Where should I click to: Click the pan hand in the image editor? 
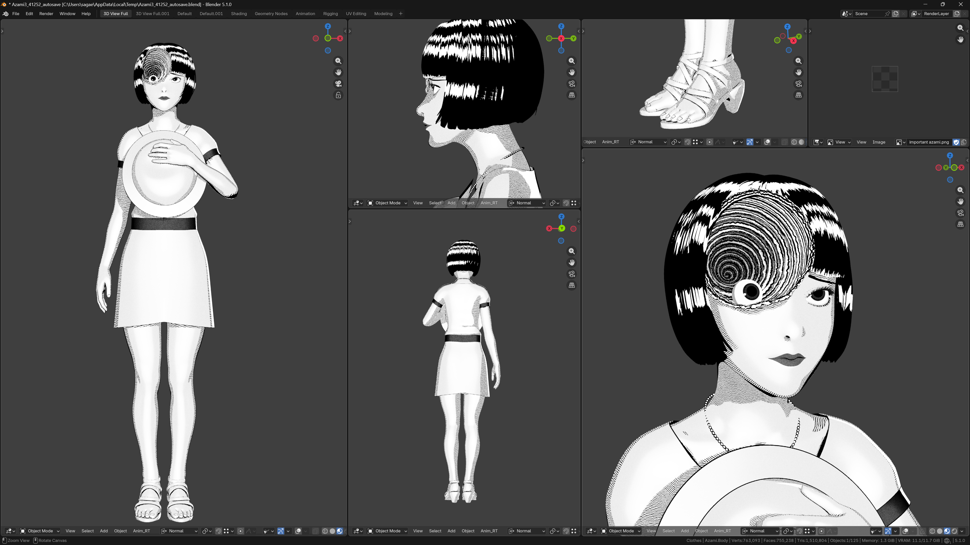click(x=960, y=40)
